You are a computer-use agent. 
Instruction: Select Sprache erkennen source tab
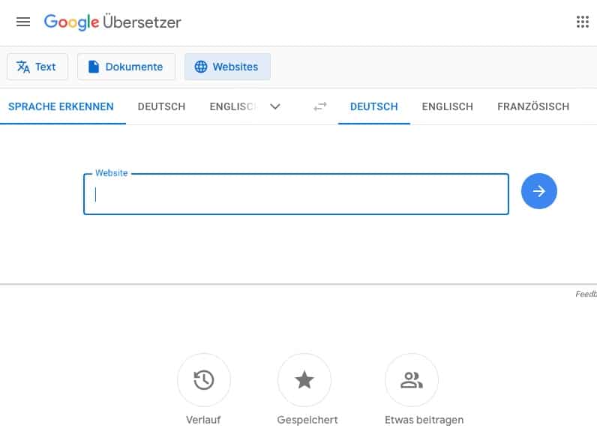click(x=61, y=106)
